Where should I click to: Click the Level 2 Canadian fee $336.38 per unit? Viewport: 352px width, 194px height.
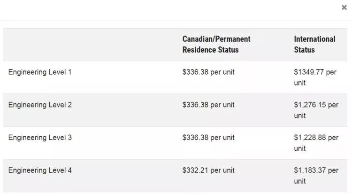[208, 105]
